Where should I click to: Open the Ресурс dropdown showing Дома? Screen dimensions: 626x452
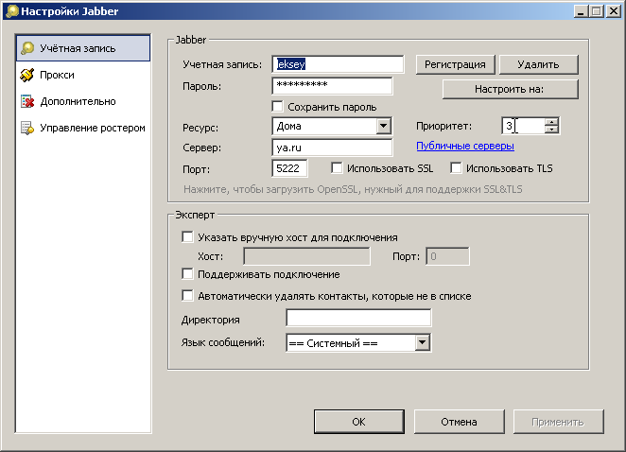click(383, 126)
